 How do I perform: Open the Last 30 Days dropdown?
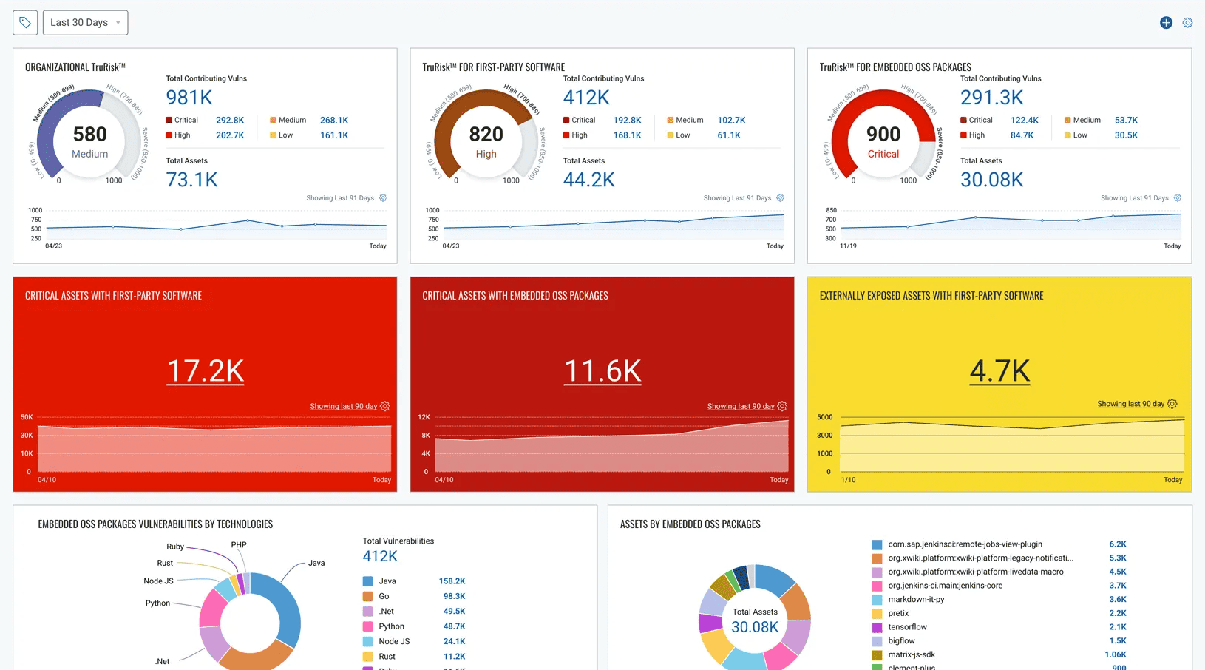(x=85, y=23)
